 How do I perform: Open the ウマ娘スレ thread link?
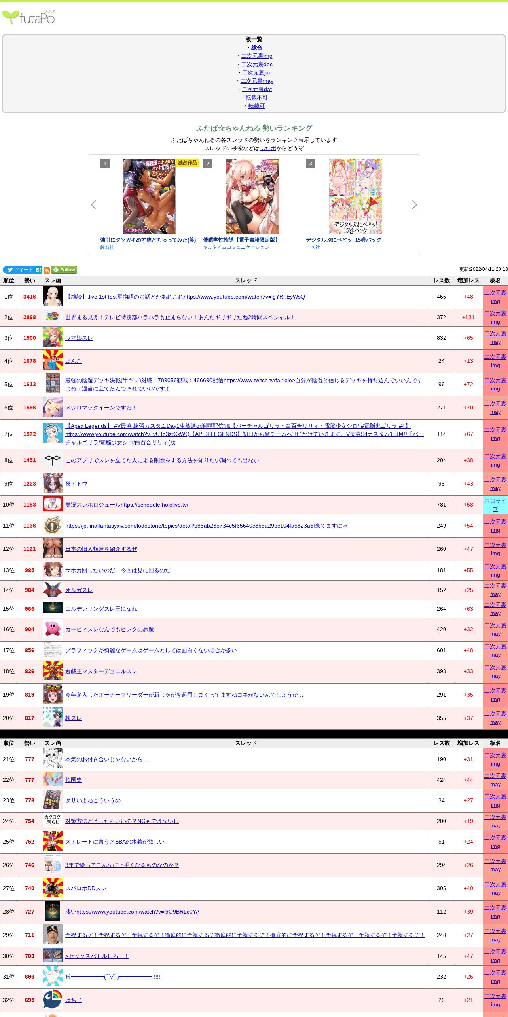tap(79, 338)
